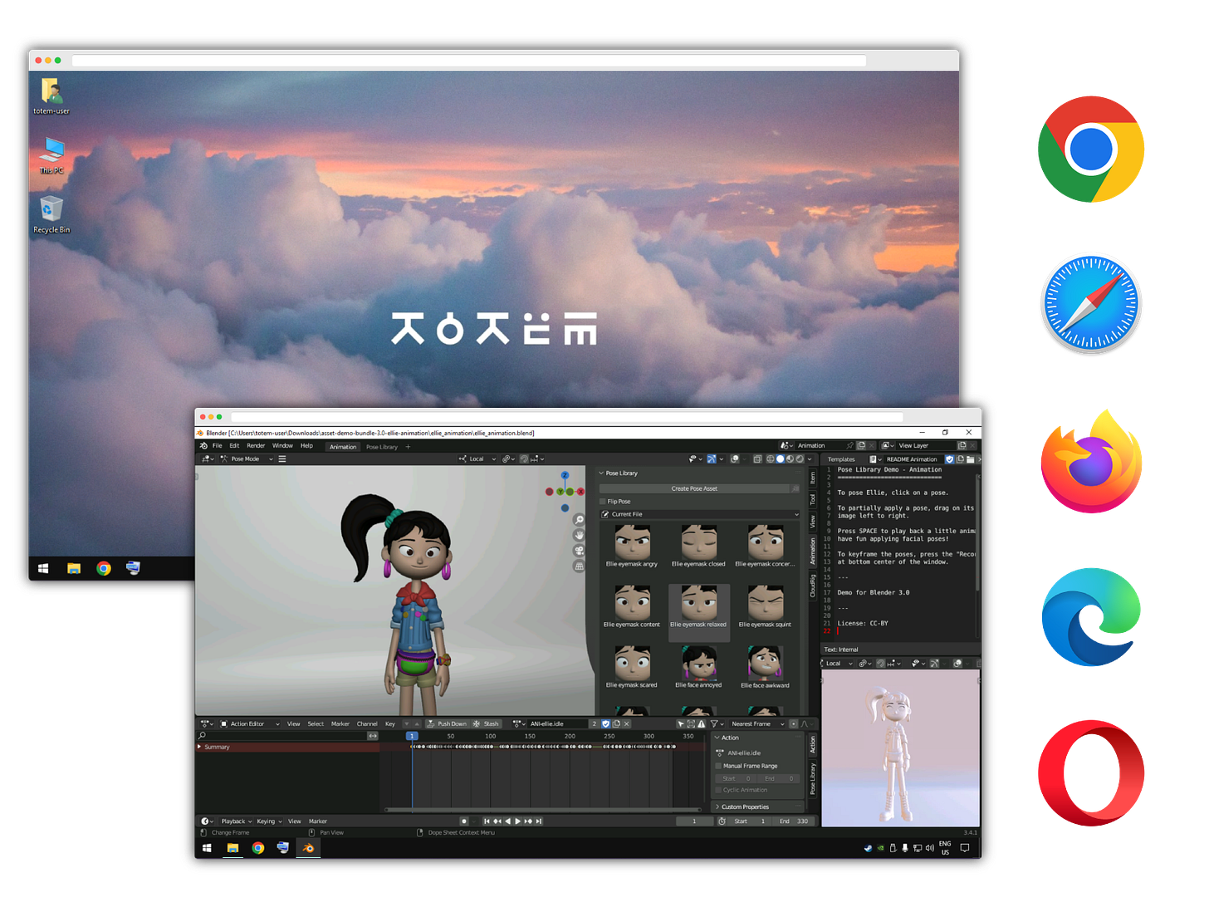Click the Create Pose Asset button

point(694,488)
